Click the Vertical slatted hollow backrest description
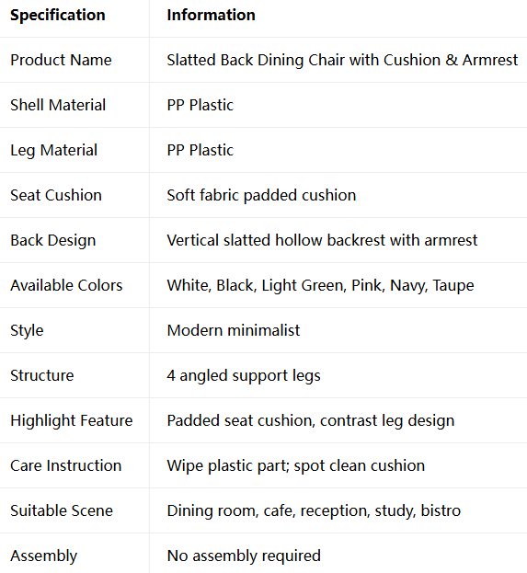The image size is (527, 573). tap(322, 240)
